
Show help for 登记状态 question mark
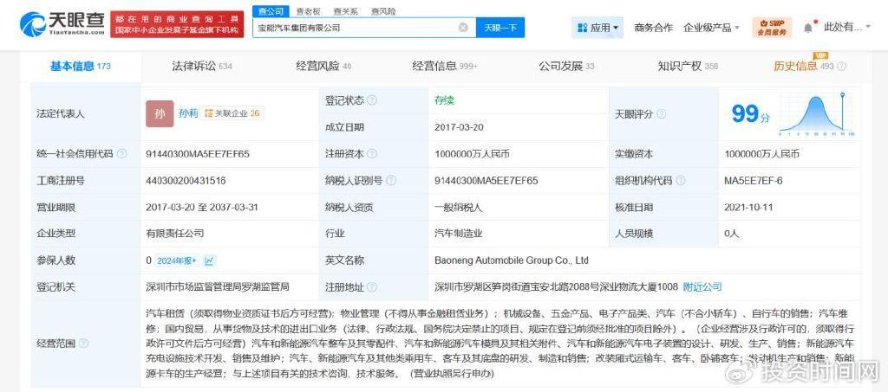coord(371,100)
